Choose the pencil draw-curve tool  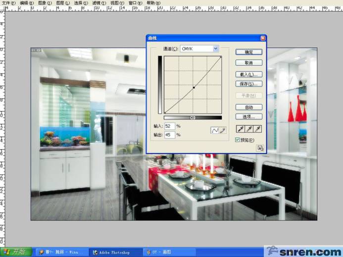point(222,130)
